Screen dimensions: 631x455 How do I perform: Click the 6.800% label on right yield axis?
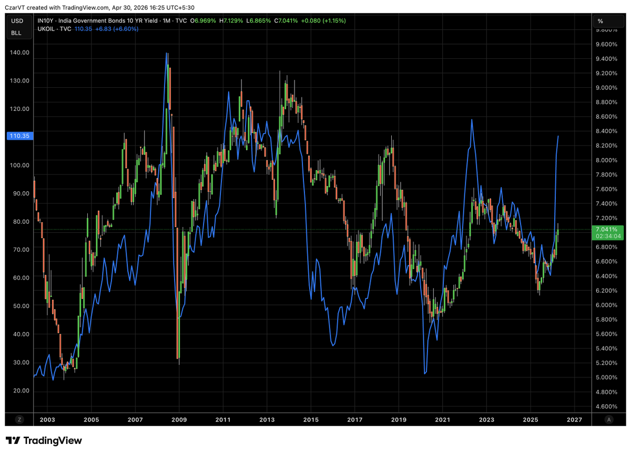click(605, 247)
